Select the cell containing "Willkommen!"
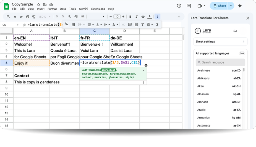Screen dimensions: 256x147 124,44
